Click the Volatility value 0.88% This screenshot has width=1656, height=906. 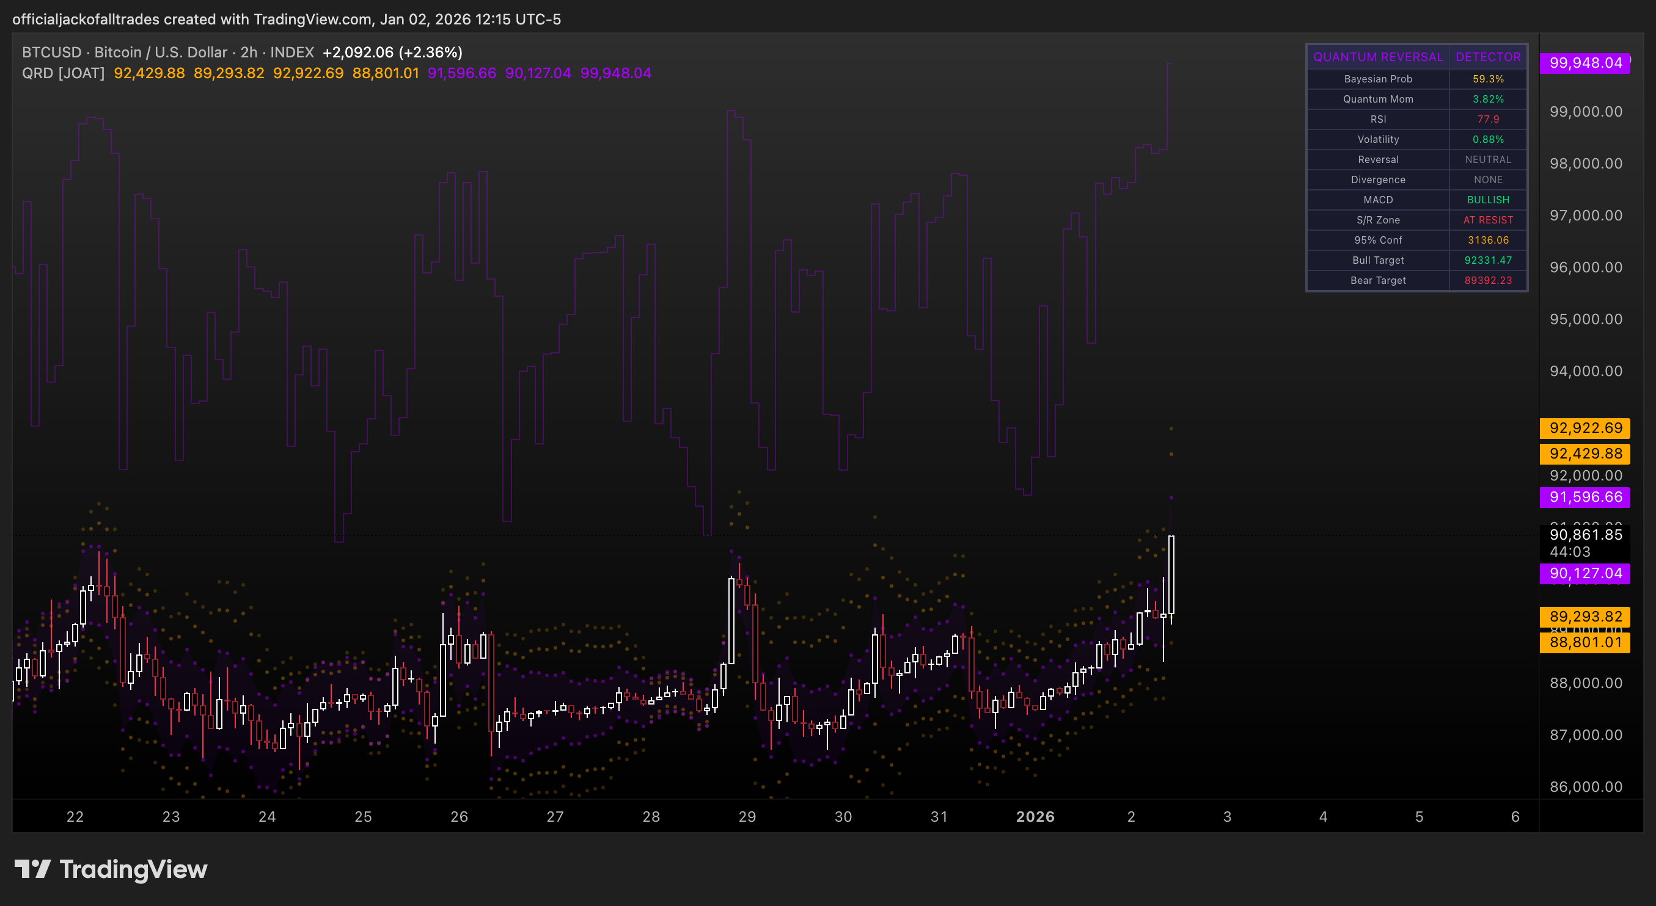[1487, 139]
